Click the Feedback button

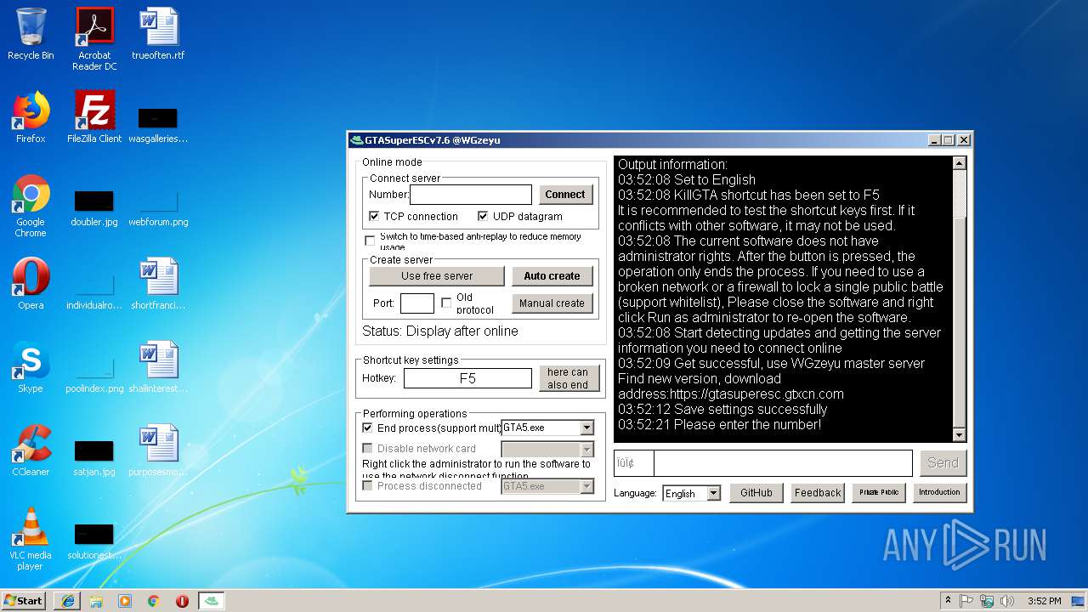click(818, 493)
